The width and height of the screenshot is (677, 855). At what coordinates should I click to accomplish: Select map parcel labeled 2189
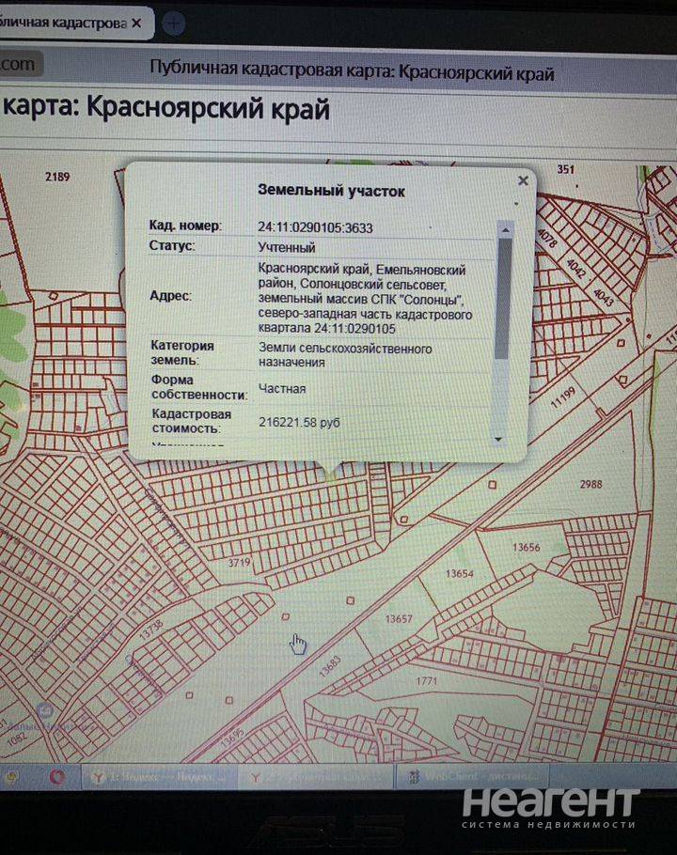point(57,177)
